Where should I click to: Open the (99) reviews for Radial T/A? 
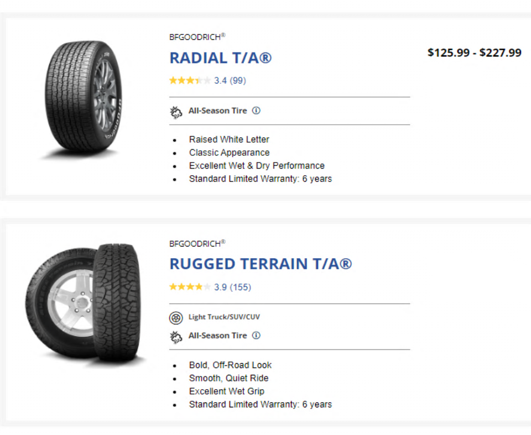click(238, 81)
